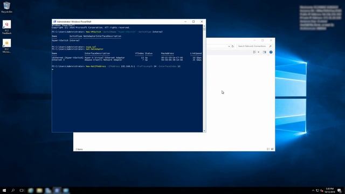Click the Amazon Elastic Network Adapter row
This screenshot has width=345, height=194.
tap(127, 60)
